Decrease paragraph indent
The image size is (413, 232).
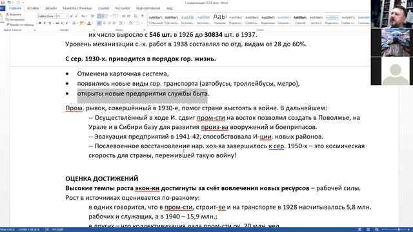(124, 16)
